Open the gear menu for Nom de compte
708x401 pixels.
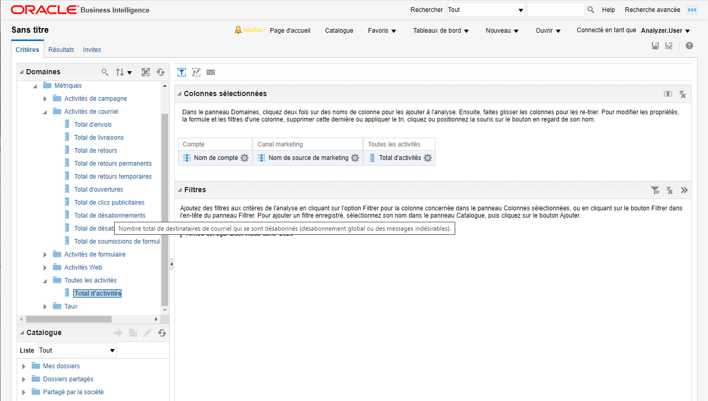pos(244,158)
